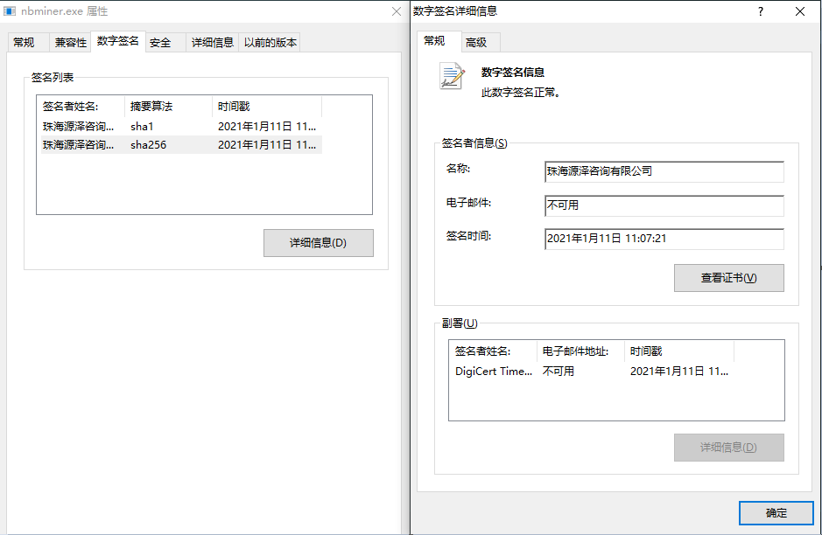Close the digital signature details dialog
Viewport: 822px width, 535px height.
pyautogui.click(x=800, y=11)
